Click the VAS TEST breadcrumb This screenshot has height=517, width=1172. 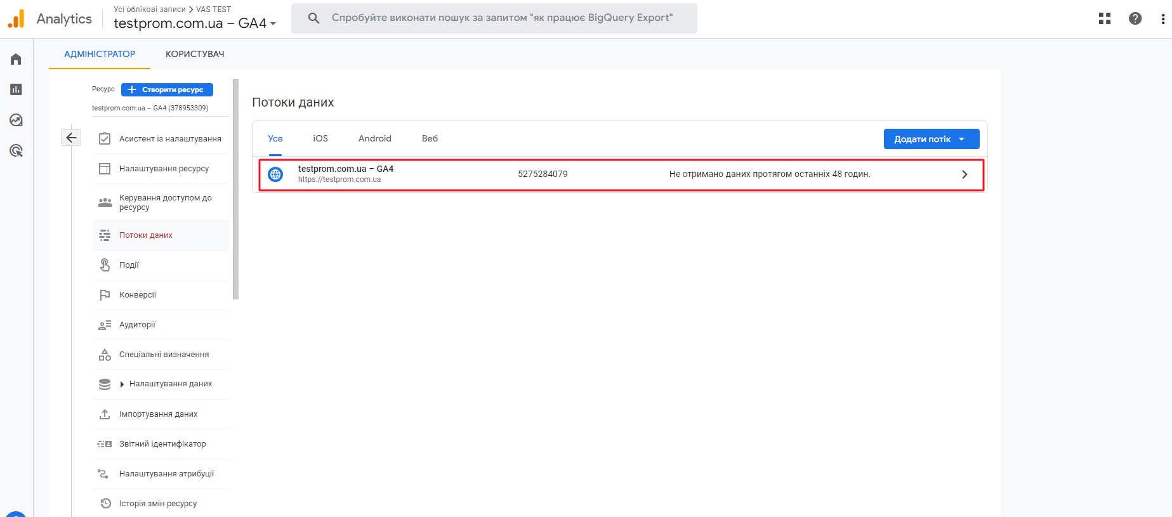click(x=214, y=10)
